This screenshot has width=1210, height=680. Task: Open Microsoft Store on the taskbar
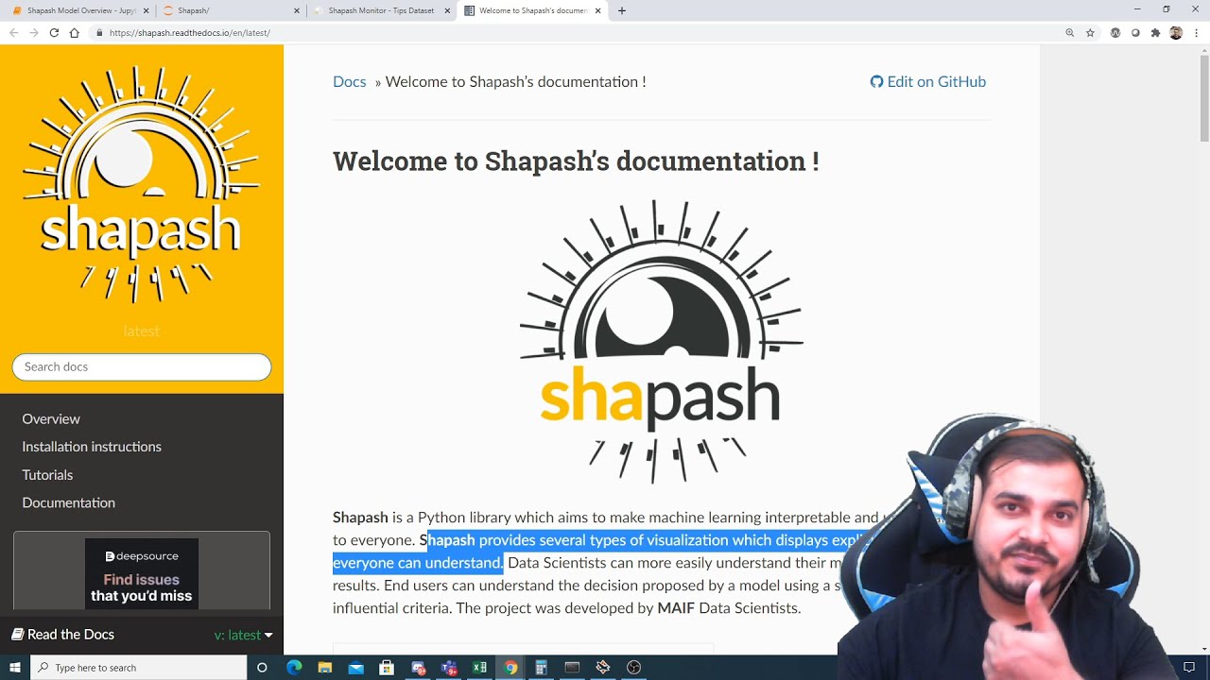pos(387,668)
